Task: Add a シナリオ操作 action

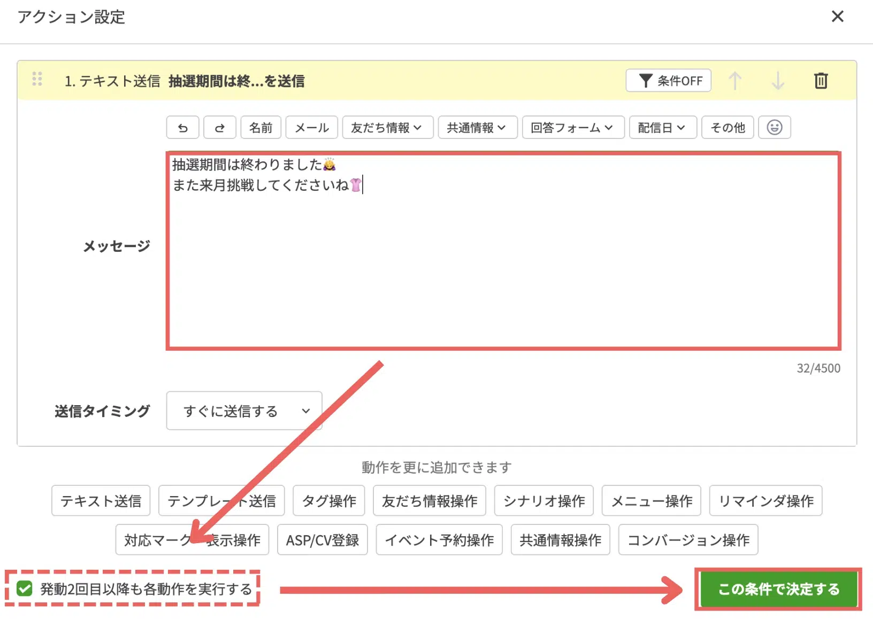Action: point(544,501)
